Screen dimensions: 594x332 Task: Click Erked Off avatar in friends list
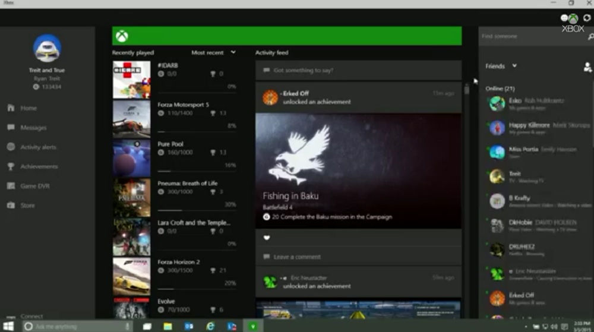497,298
